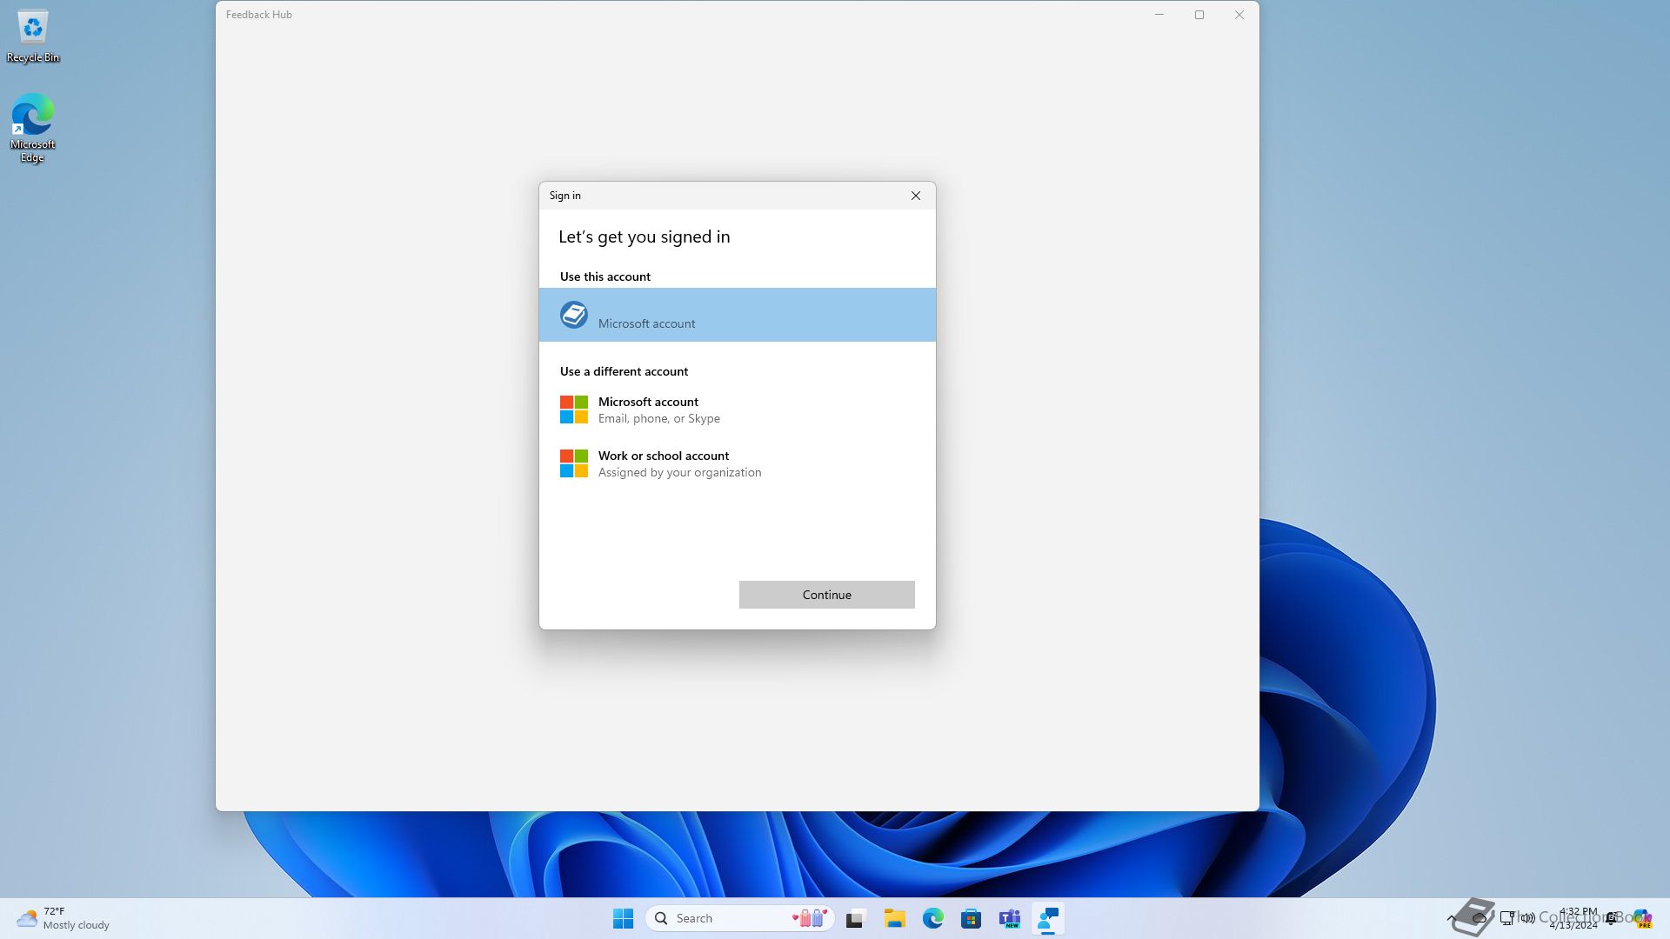The height and width of the screenshot is (939, 1670).
Task: Open Microsoft Teams from the taskbar
Action: pos(1009,918)
